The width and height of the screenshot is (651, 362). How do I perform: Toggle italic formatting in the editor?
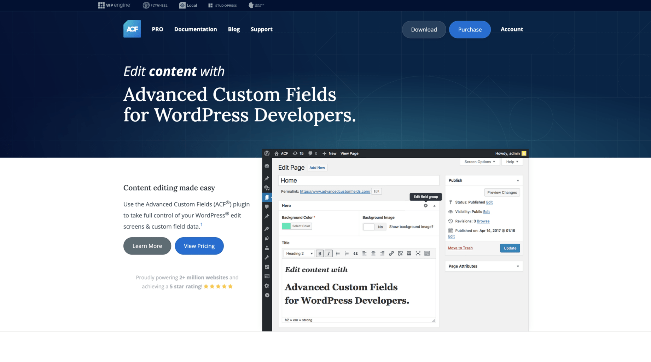(x=329, y=253)
